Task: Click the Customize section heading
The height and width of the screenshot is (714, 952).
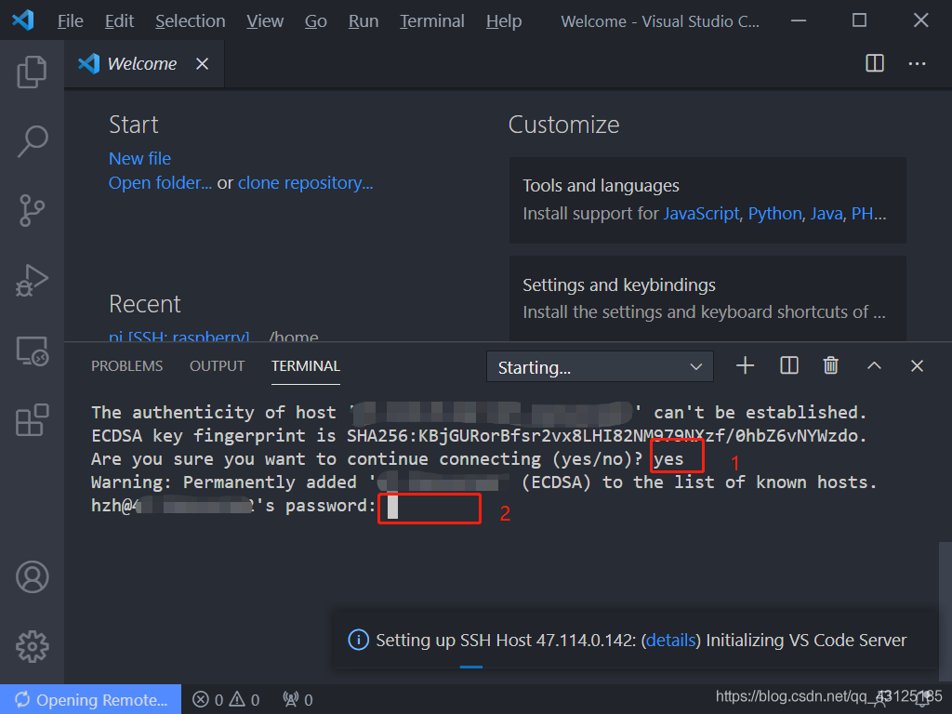Action: click(x=563, y=125)
